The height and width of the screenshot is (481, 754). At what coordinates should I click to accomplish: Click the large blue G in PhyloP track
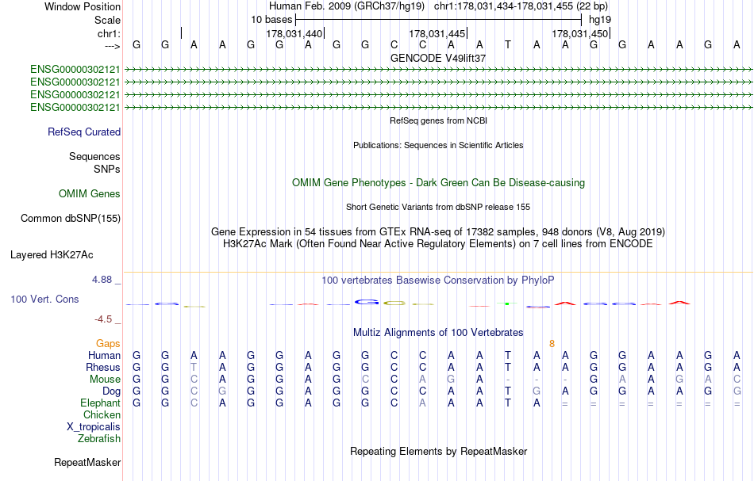click(x=367, y=302)
